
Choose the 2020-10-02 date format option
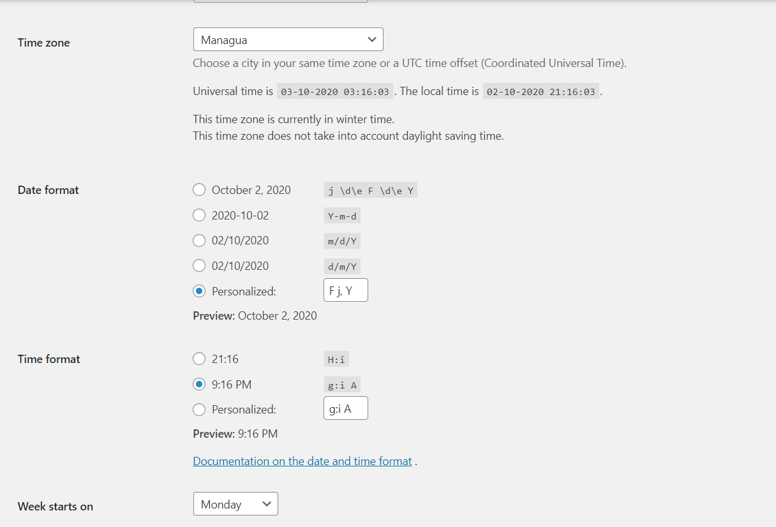point(199,215)
